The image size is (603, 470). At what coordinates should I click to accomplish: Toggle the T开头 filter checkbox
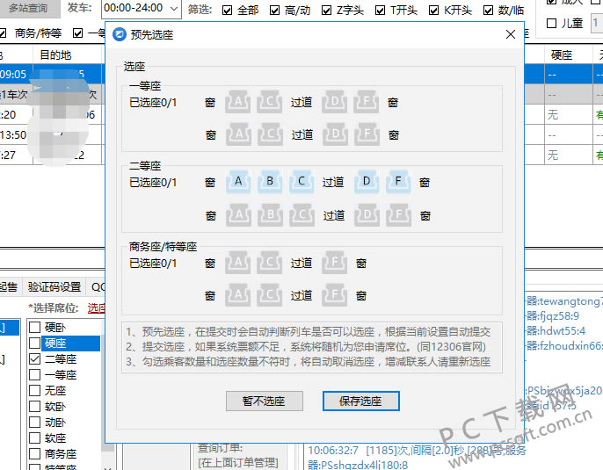pyautogui.click(x=380, y=11)
